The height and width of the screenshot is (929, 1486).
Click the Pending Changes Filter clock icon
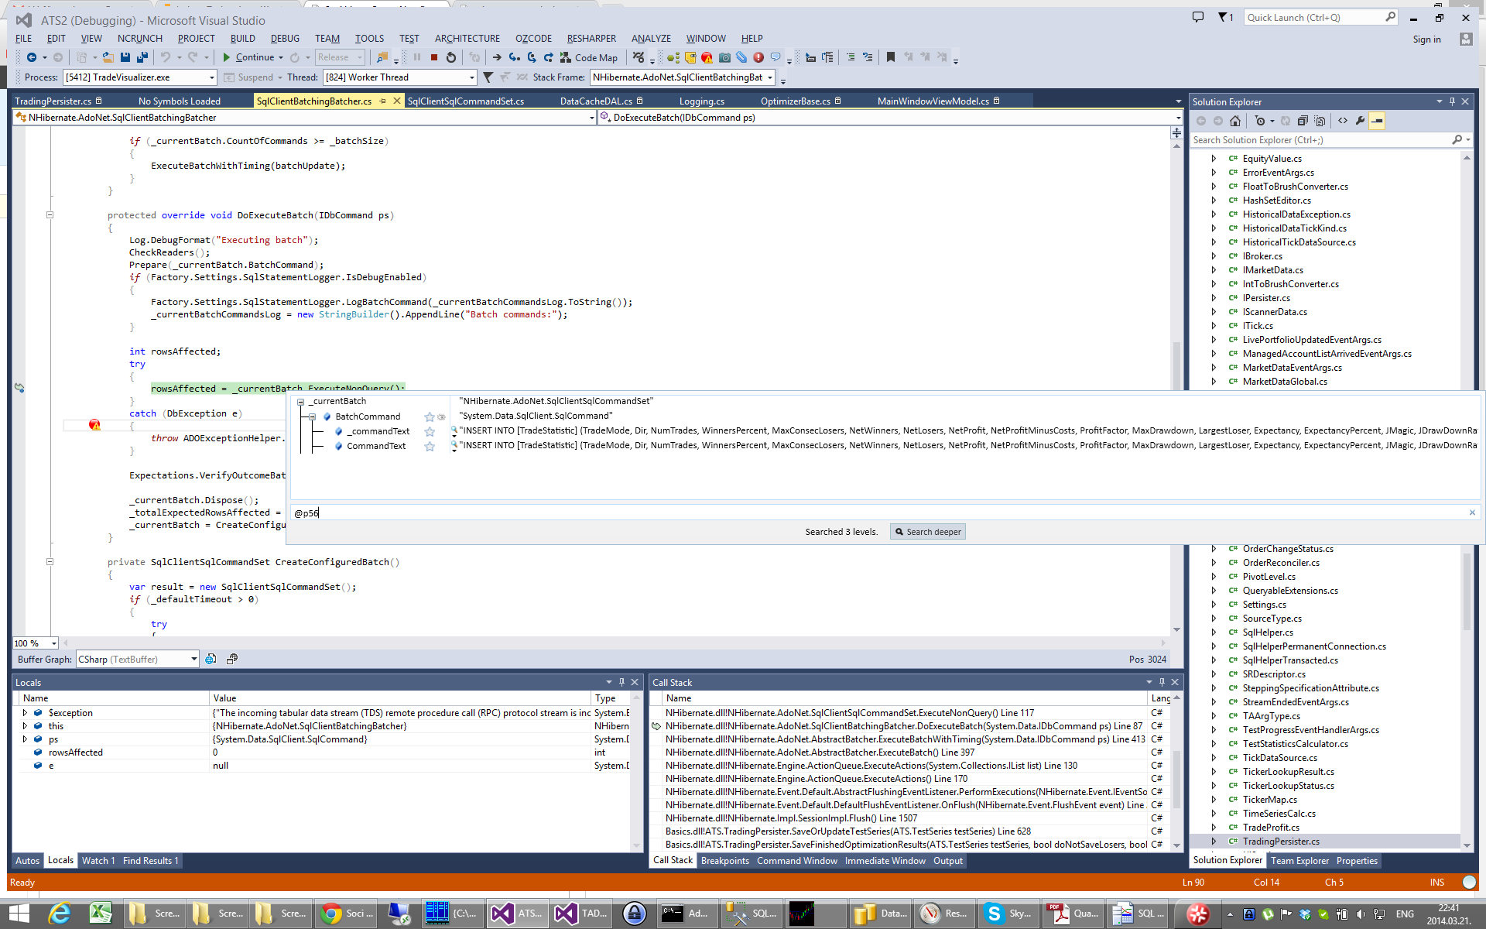tap(1260, 121)
